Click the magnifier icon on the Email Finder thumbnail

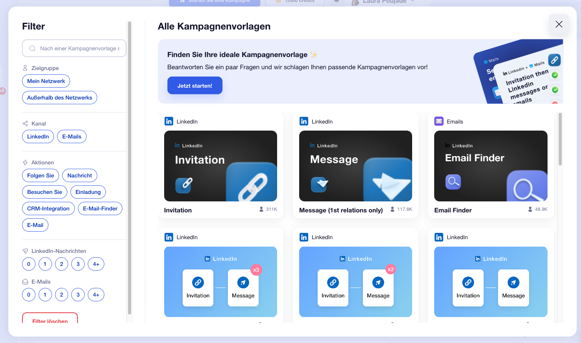[x=453, y=182]
